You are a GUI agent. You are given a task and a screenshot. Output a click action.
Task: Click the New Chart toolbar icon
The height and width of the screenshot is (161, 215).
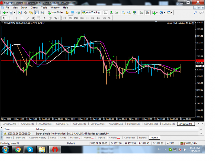tap(3, 13)
